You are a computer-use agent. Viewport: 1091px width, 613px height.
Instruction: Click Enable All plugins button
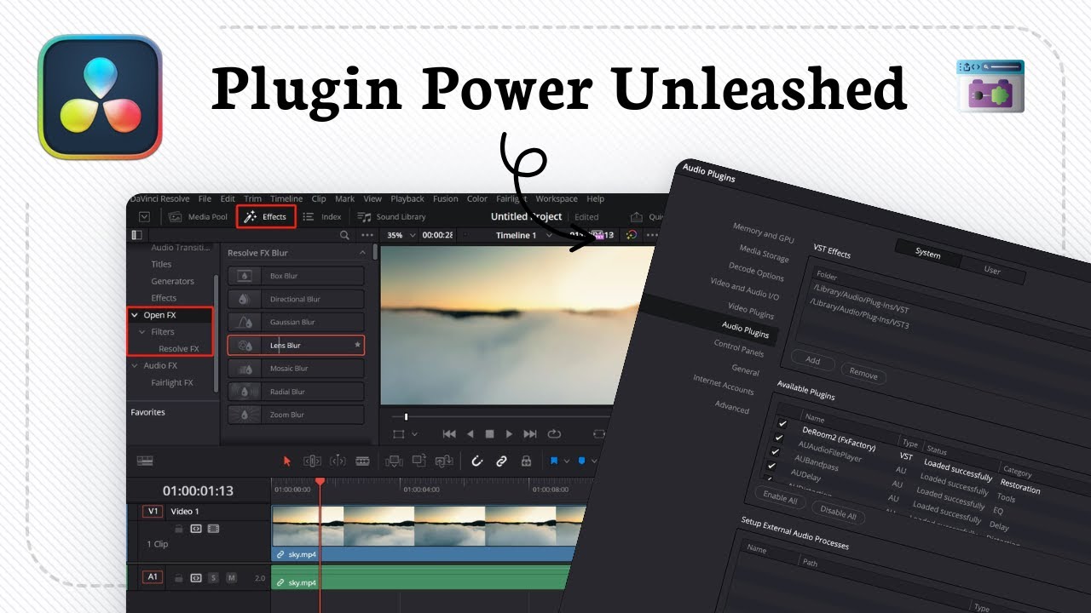(780, 499)
